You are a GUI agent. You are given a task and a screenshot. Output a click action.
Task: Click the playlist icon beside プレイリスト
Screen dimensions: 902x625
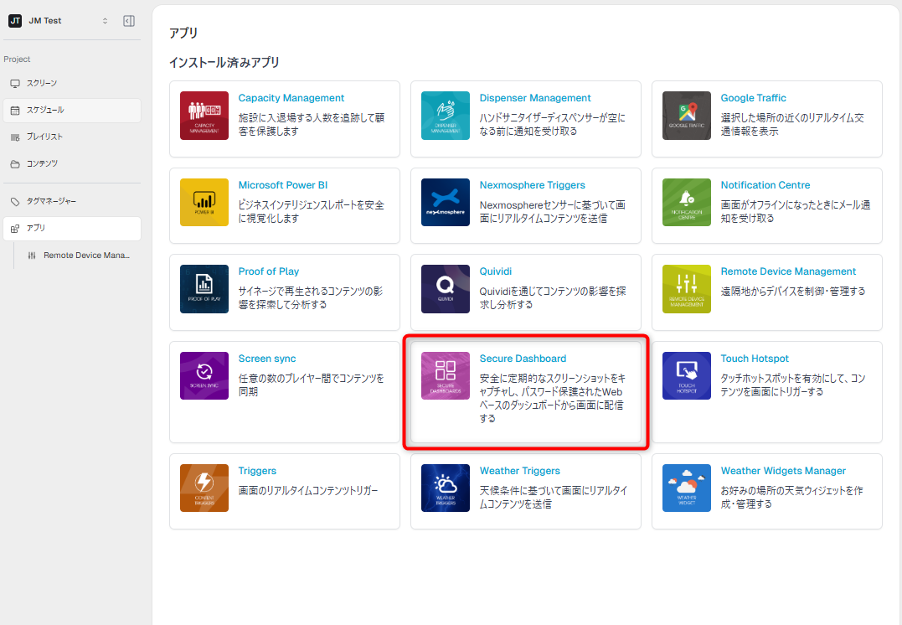click(15, 137)
